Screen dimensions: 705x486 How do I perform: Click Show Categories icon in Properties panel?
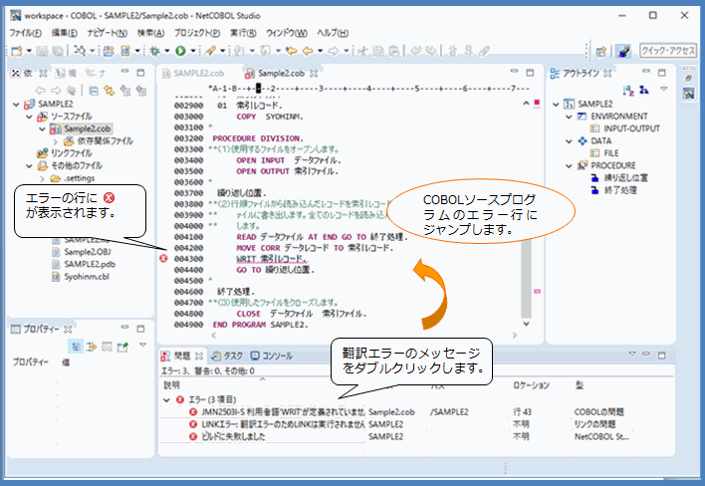coord(74,346)
